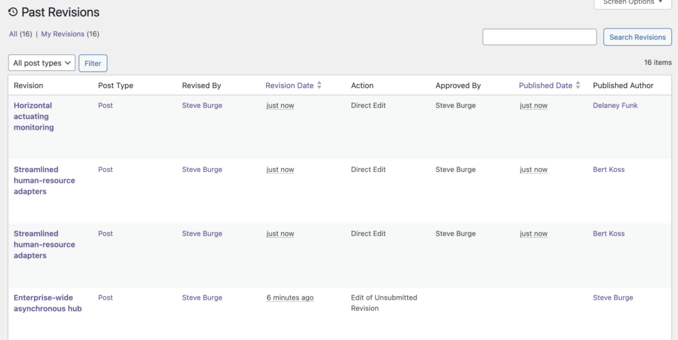Open published author Delaney Funk
The height and width of the screenshot is (340, 678).
pyautogui.click(x=615, y=105)
